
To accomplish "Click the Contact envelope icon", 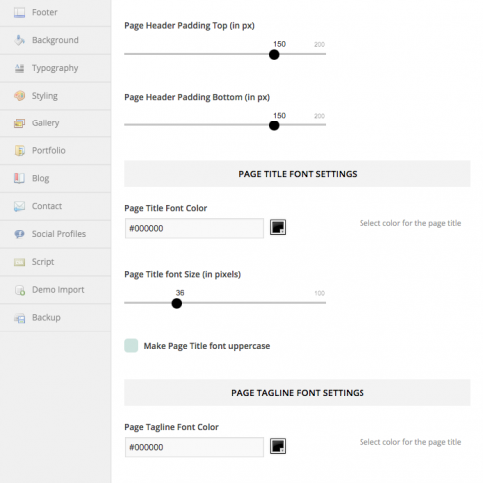I will pyautogui.click(x=19, y=206).
